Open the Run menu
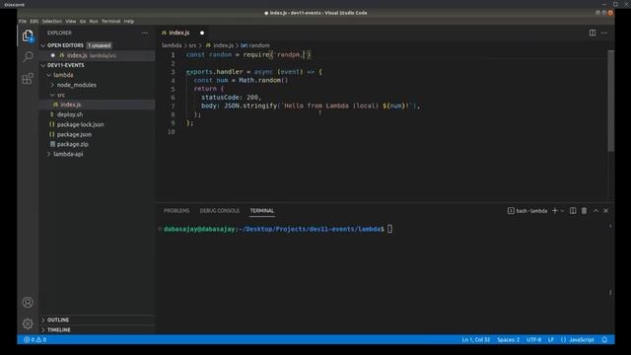The image size is (631, 355). [x=94, y=22]
